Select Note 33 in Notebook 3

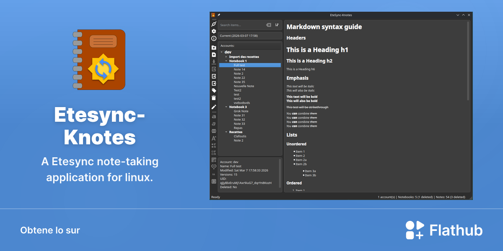point(239,124)
